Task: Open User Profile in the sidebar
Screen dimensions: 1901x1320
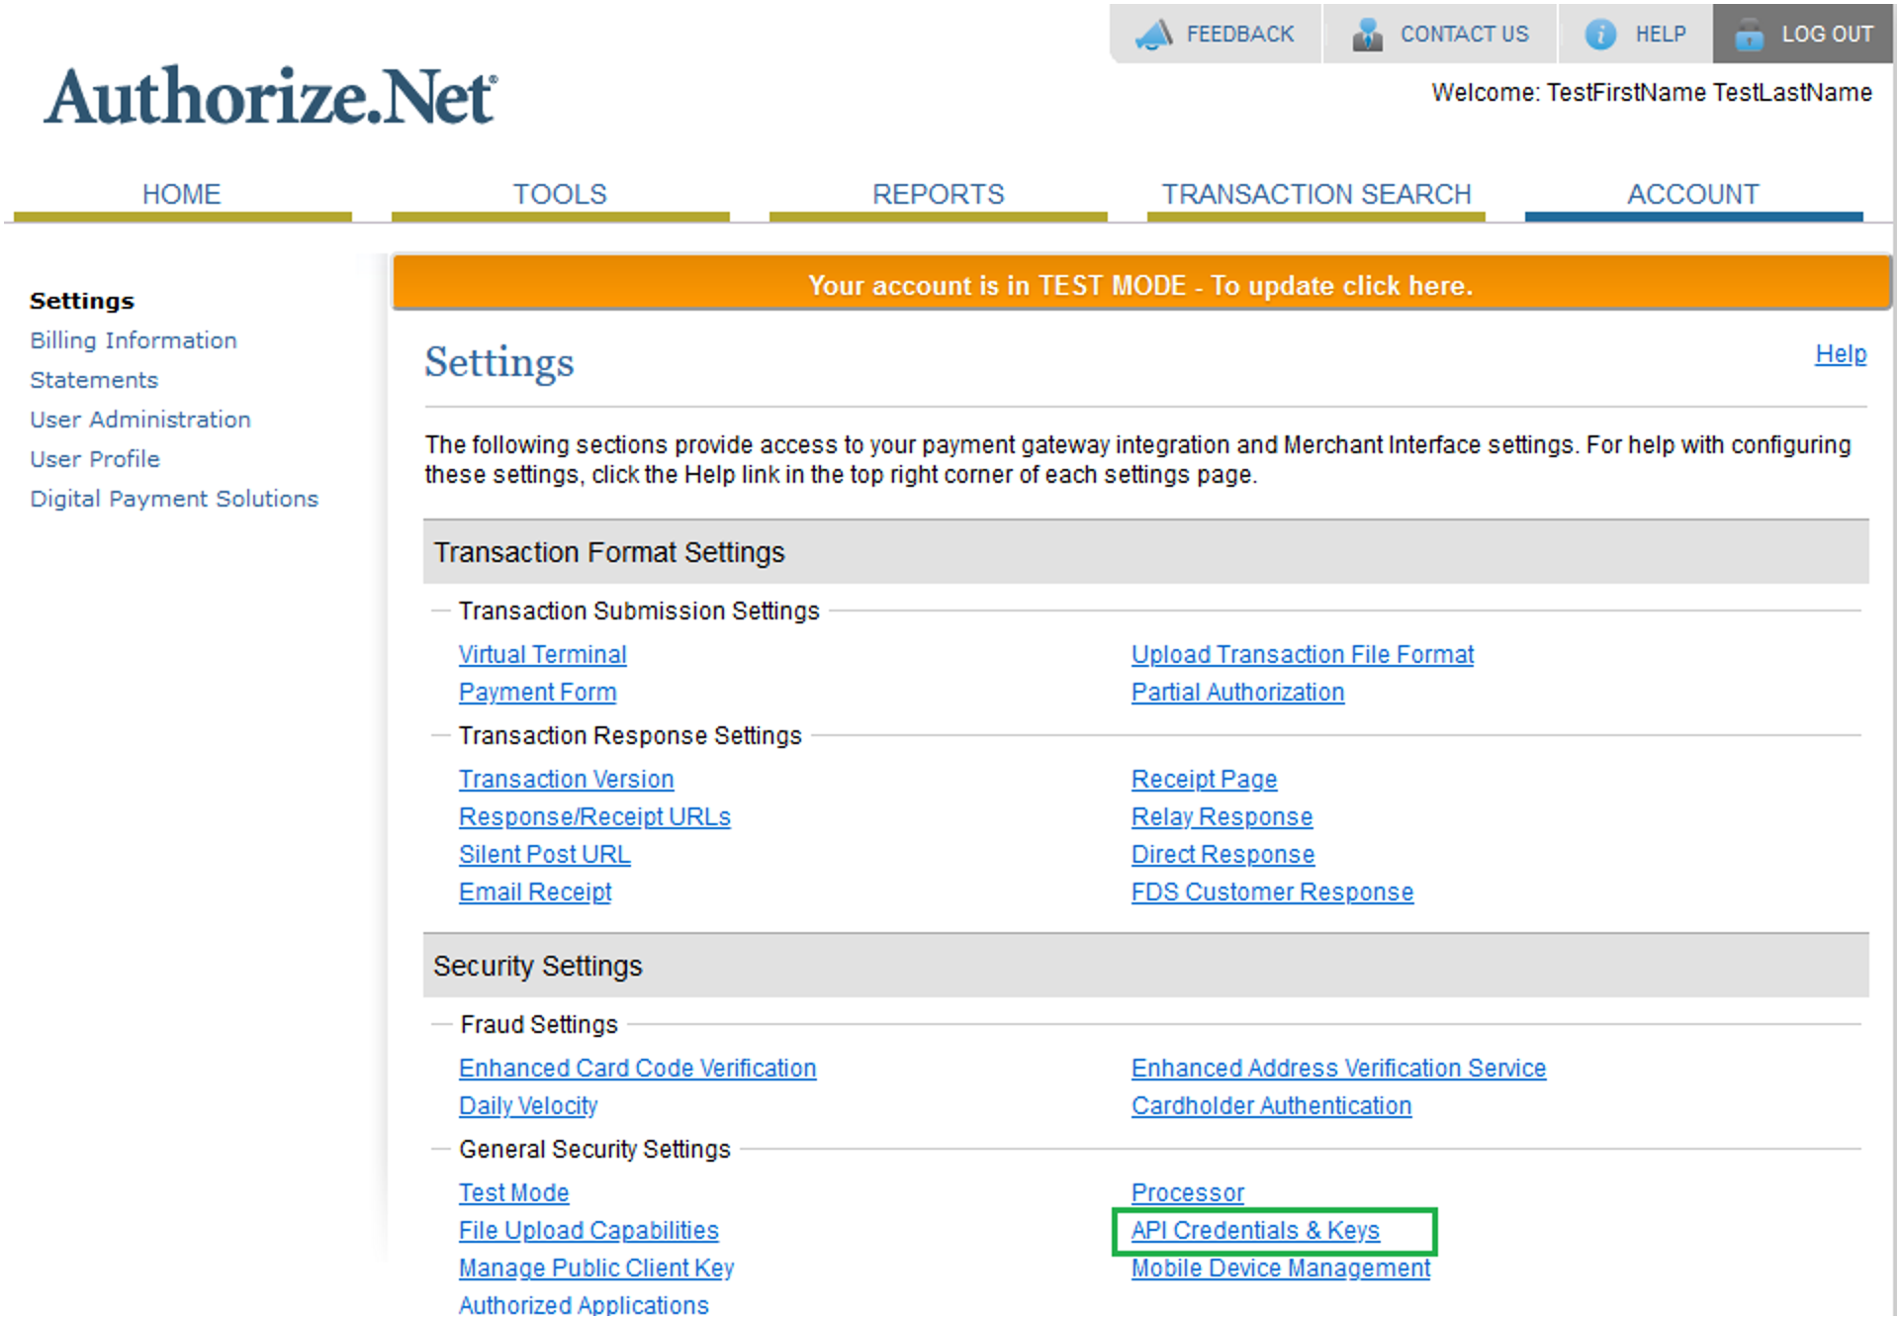Action: coord(95,459)
